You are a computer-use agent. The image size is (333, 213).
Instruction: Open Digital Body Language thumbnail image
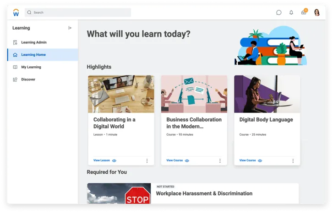(x=267, y=94)
